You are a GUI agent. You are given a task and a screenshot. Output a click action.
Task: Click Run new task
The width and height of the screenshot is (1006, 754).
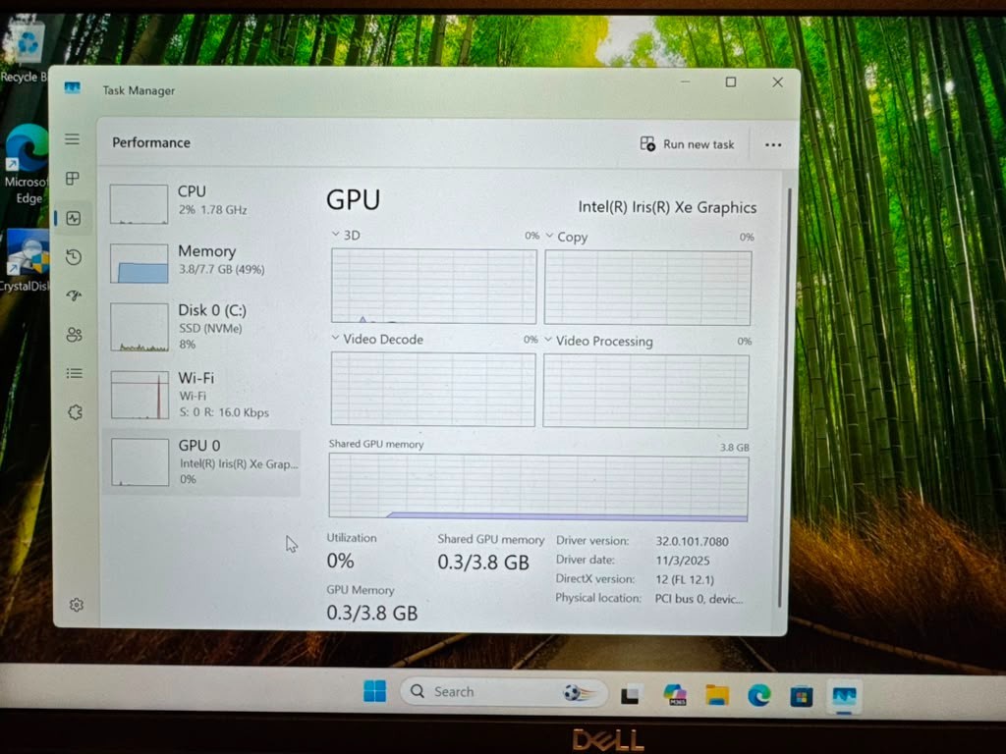(x=687, y=144)
